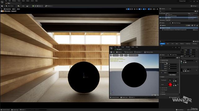Click the Stop simulation icon in main toolbar
The width and height of the screenshot is (199, 111).
tap(38, 6)
